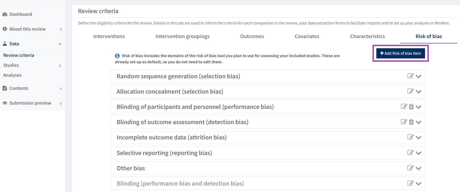The image size is (460, 192).
Task: Go to Dashboard in sidebar
Action: tap(20, 14)
